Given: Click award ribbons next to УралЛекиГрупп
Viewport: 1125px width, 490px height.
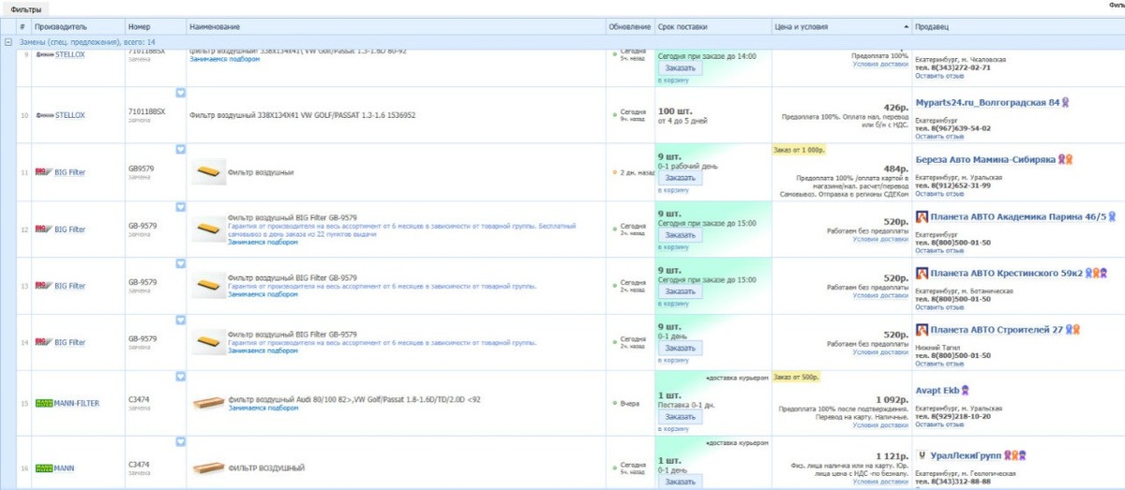Looking at the screenshot, I should point(1014,454).
